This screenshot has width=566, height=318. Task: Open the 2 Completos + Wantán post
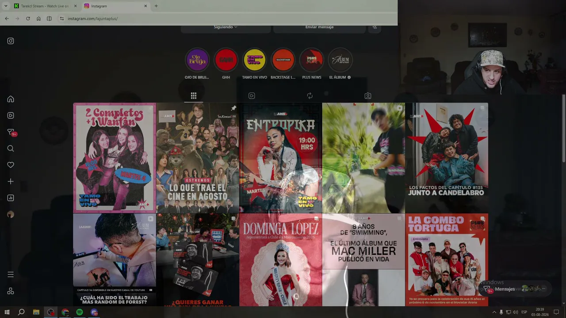point(115,158)
